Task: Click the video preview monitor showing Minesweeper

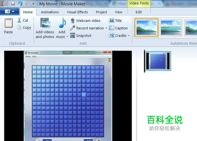Action: 68,96
